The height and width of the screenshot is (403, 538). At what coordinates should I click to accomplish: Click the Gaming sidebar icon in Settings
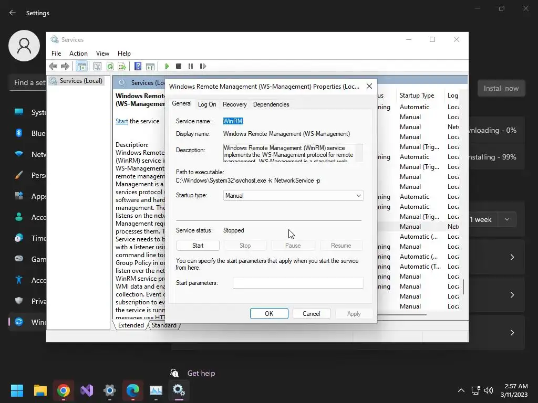pos(19,259)
